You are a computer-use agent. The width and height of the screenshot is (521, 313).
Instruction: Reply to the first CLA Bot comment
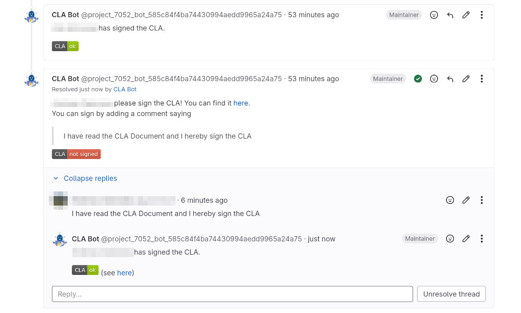[450, 15]
